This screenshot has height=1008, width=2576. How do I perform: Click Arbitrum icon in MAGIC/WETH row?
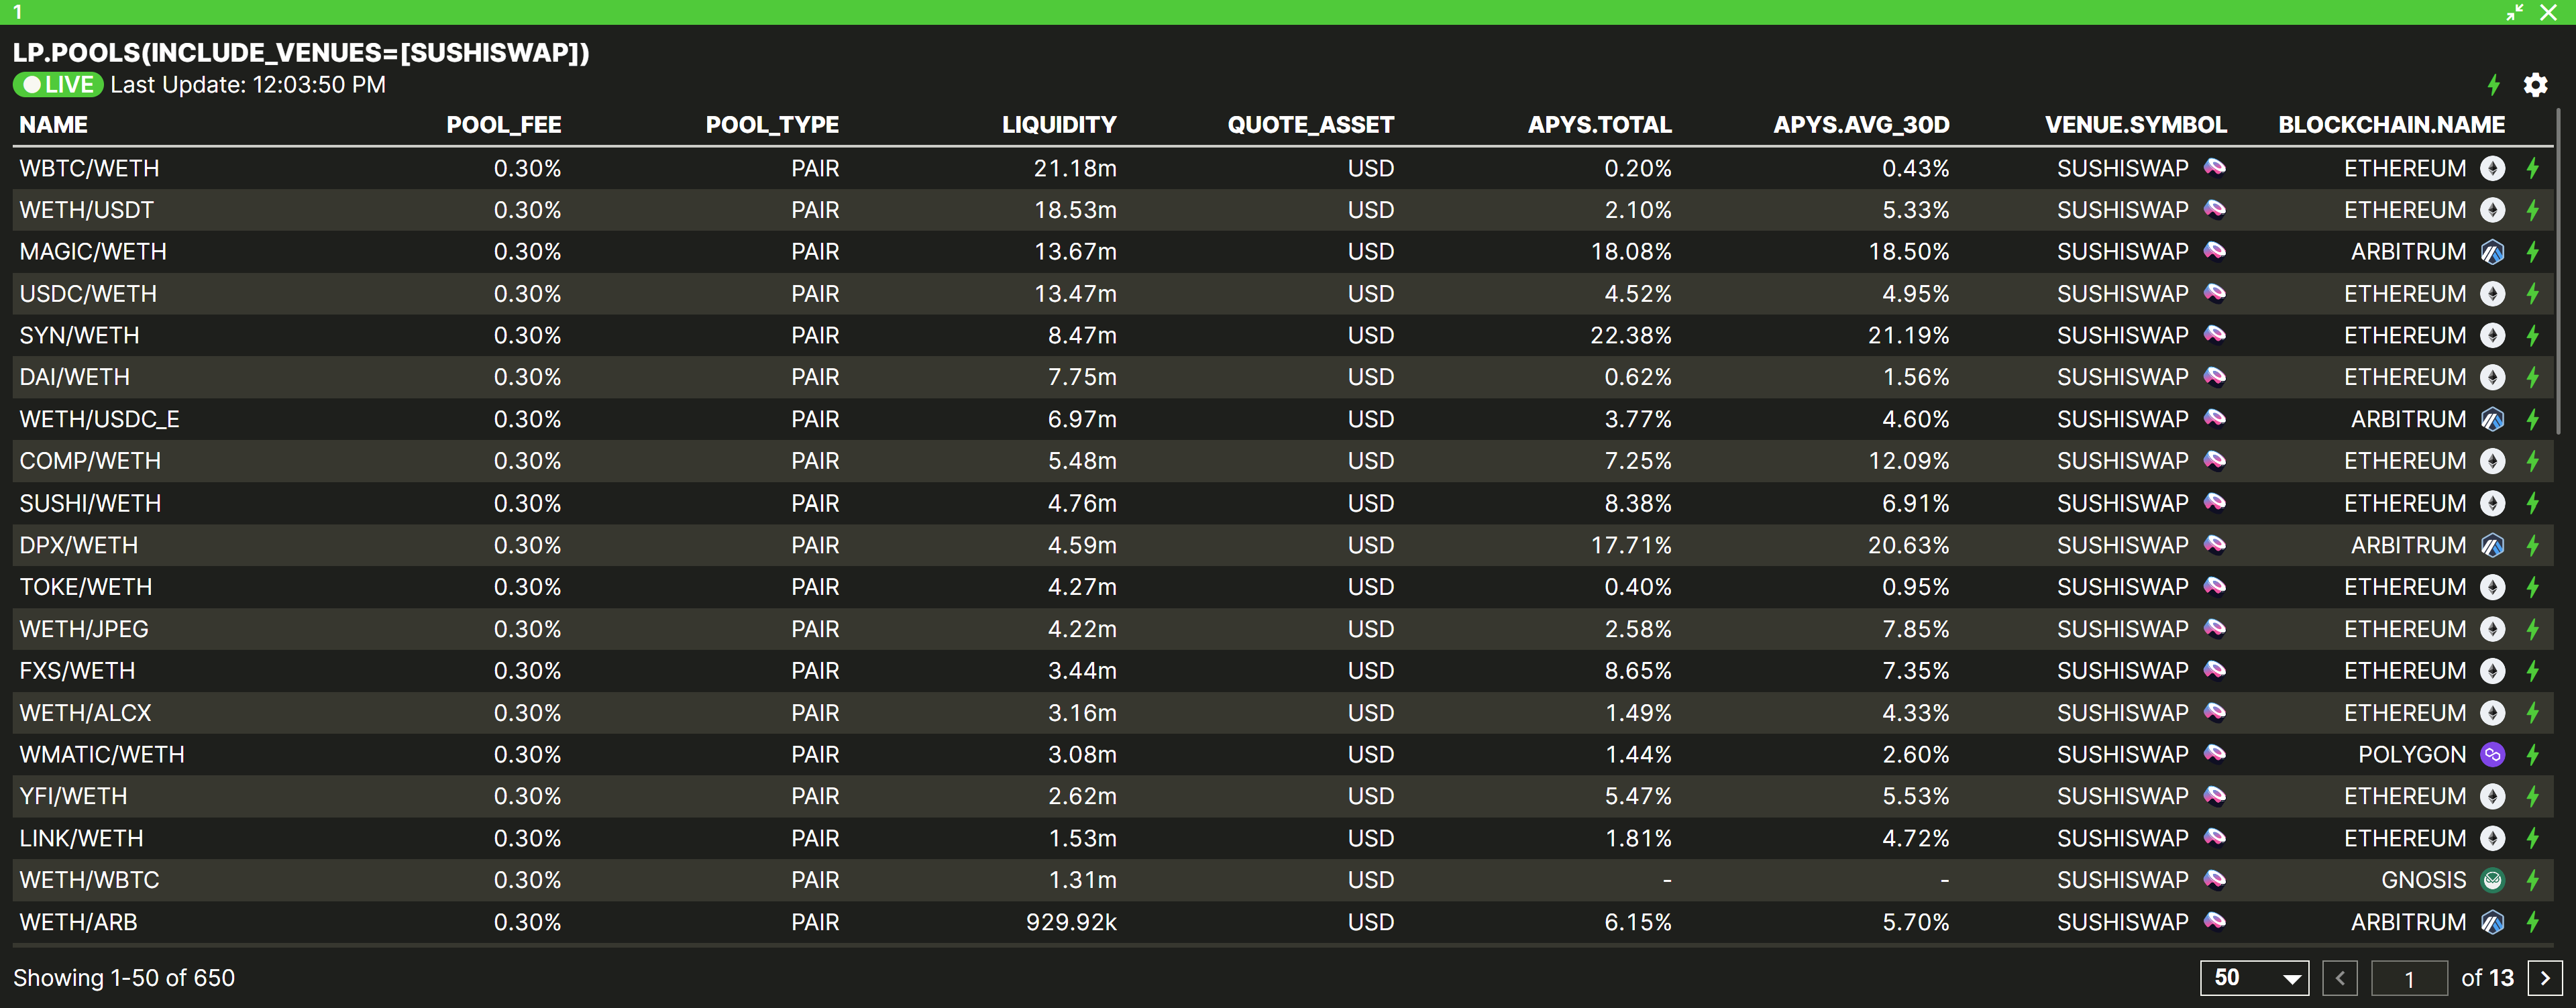coord(2492,252)
